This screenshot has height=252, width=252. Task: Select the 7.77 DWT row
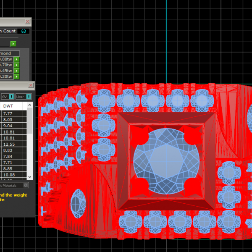pyautogui.click(x=8, y=113)
